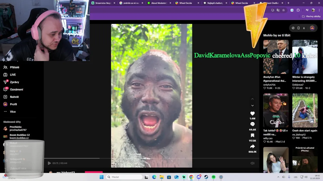The height and width of the screenshot is (181, 323).
Task: Switch to the second Wheel Decide tab
Action: [241, 3]
